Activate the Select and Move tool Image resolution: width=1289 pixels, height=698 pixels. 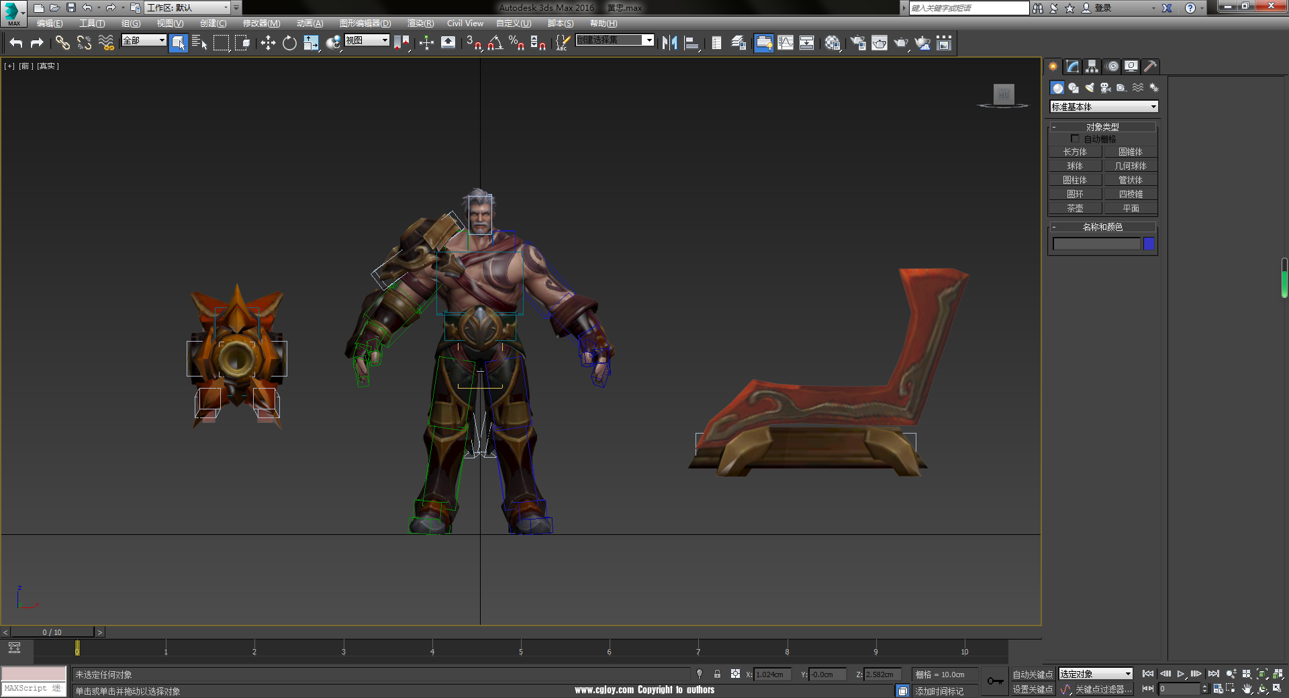(x=268, y=43)
